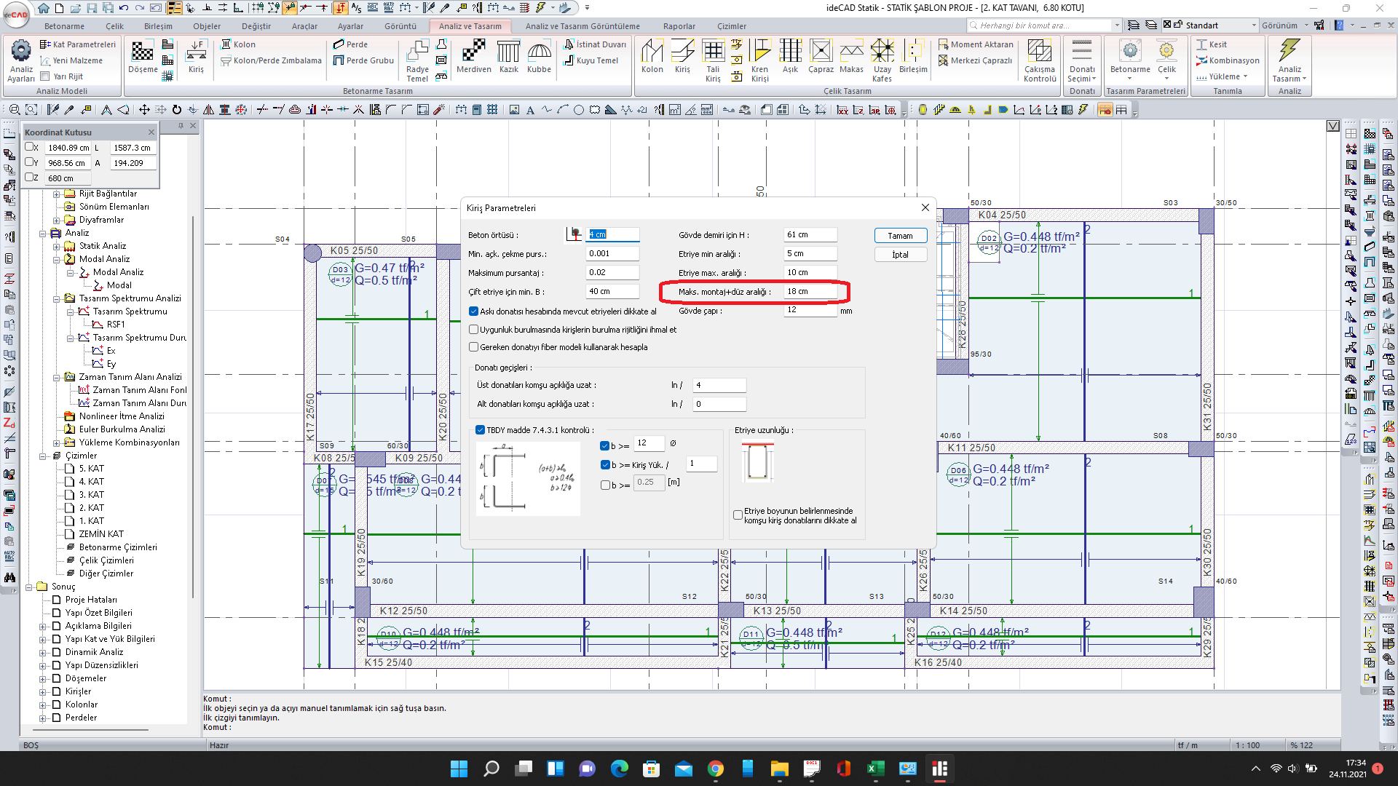Viewport: 1398px width, 786px height.
Task: Select the Kiriş beam tool in Betonarme Tasarım
Action: pyautogui.click(x=196, y=57)
